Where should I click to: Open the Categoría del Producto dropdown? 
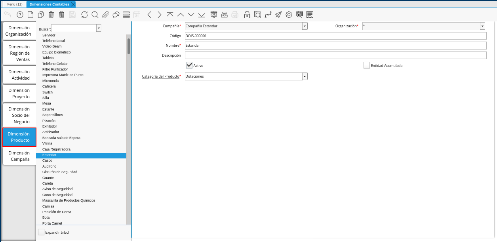coord(305,76)
